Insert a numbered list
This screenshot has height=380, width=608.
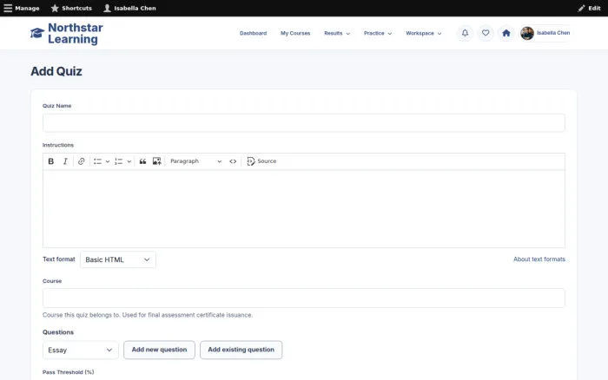click(119, 161)
